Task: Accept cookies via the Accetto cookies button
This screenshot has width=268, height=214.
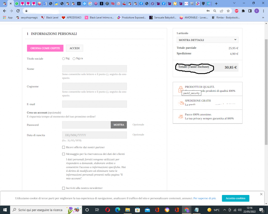Action: 235,198
